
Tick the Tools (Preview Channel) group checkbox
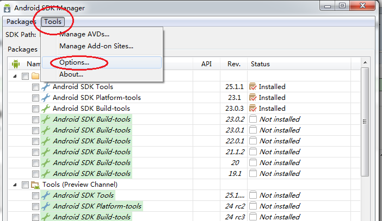tap(25, 185)
